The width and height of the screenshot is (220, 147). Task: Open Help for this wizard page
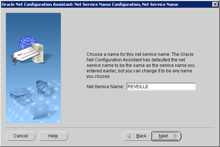(53, 136)
